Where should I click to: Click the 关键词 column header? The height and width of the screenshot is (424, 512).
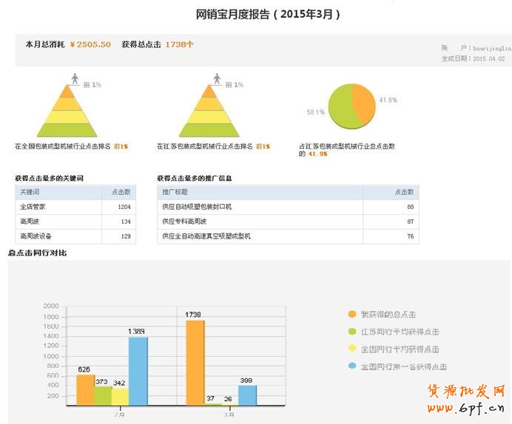(x=29, y=192)
